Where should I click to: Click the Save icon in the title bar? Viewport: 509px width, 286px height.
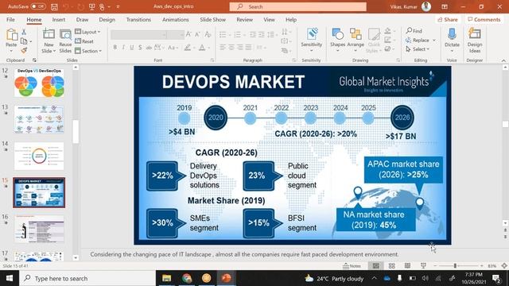point(54,6)
